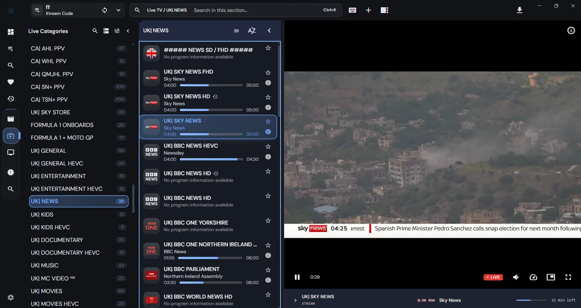Pause the live video playback

click(x=297, y=277)
